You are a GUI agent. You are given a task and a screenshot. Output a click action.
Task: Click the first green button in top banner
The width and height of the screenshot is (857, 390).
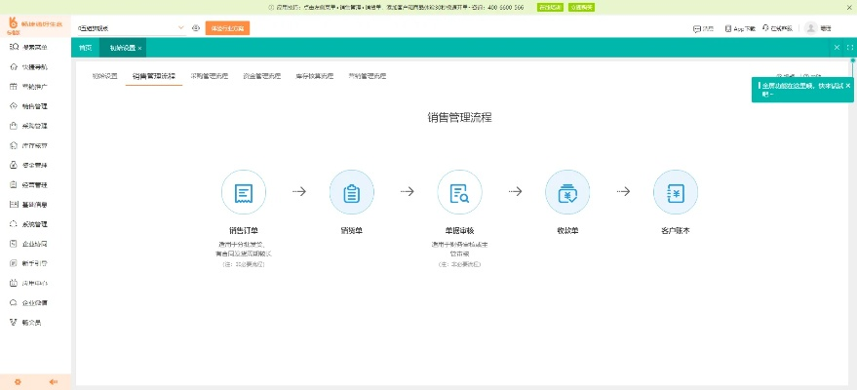[549, 7]
